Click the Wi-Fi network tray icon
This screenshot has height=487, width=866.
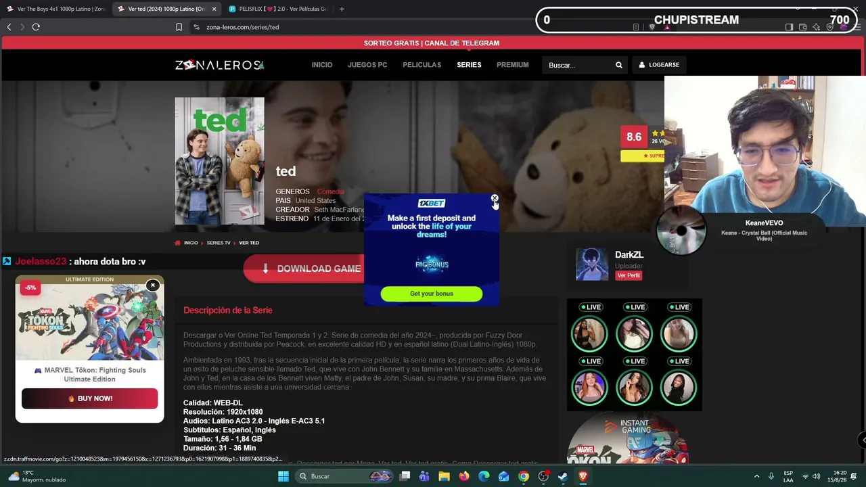805,476
